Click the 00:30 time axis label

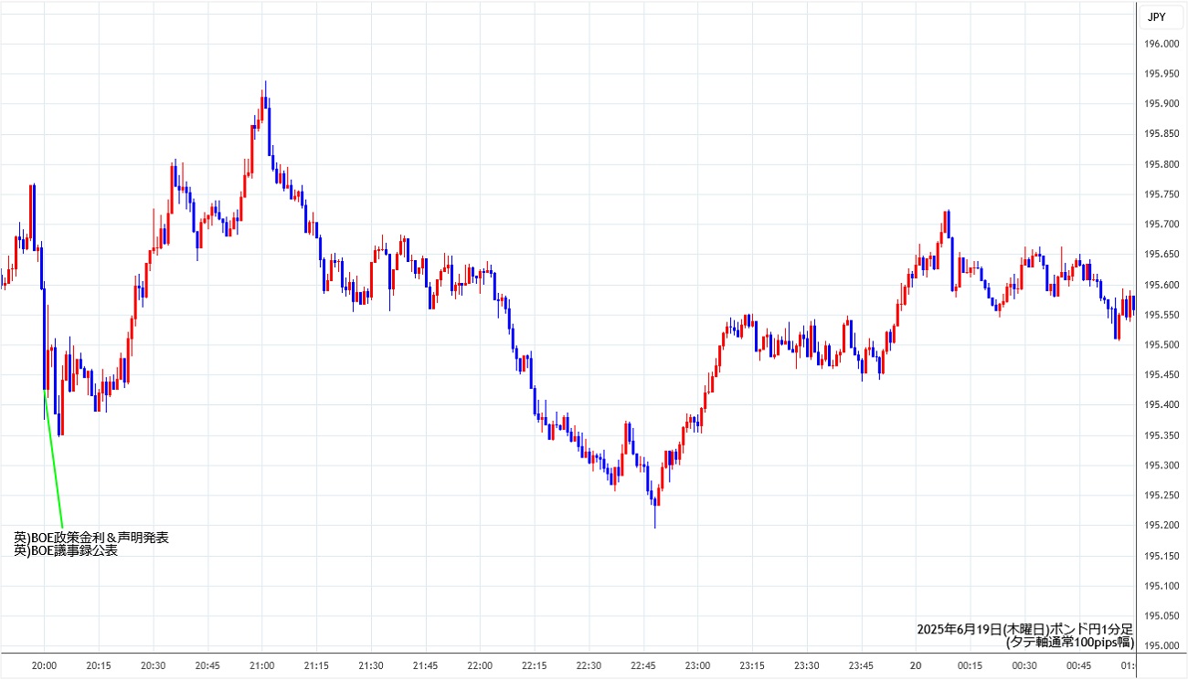pos(1024,666)
